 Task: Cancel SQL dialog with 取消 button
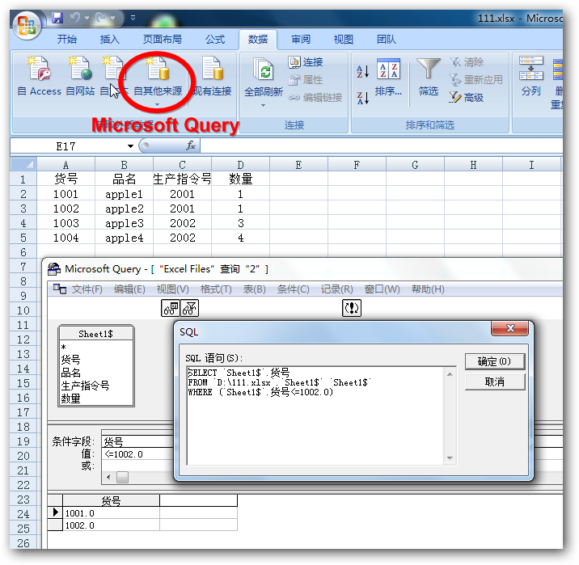[x=494, y=382]
